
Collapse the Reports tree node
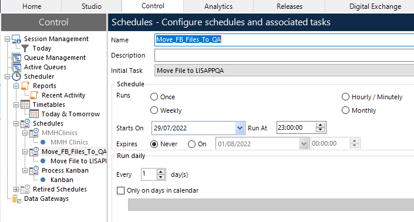pos(16,86)
